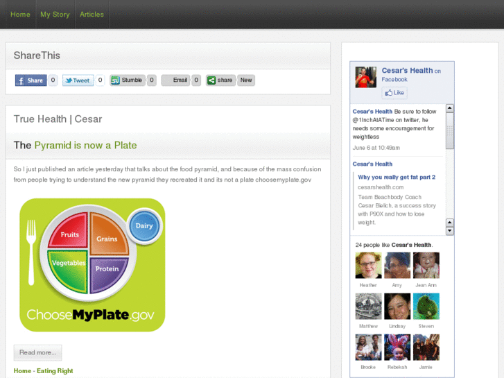Click Cesar's Health name in first post
This screenshot has height=378, width=504.
pos(372,112)
